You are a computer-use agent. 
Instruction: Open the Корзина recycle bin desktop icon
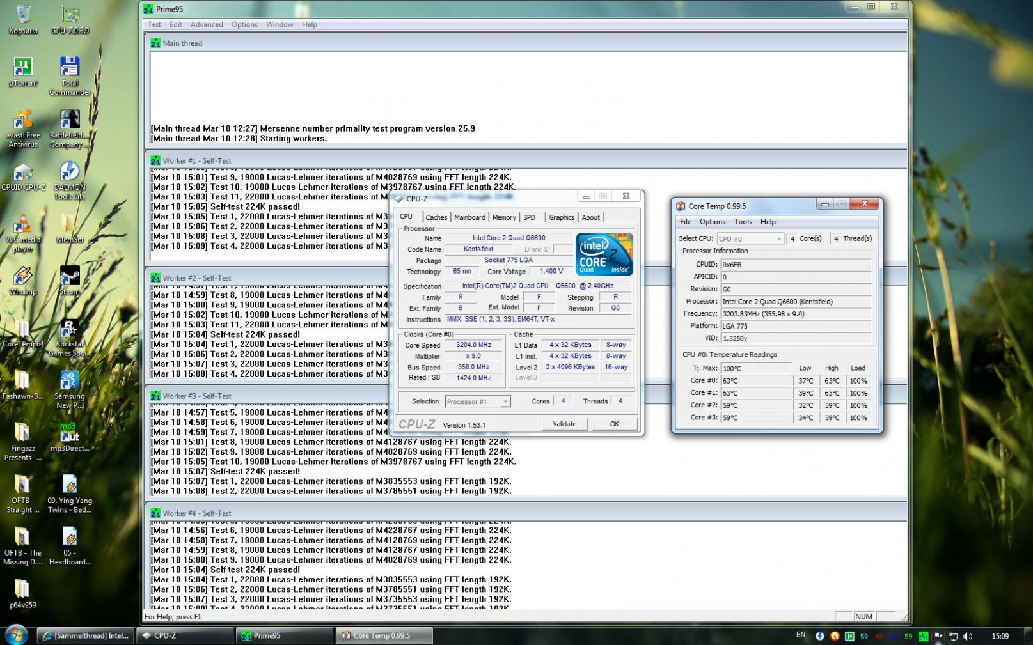pyautogui.click(x=23, y=19)
